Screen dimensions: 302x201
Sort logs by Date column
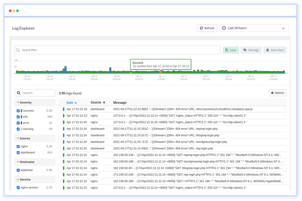[x=71, y=103]
